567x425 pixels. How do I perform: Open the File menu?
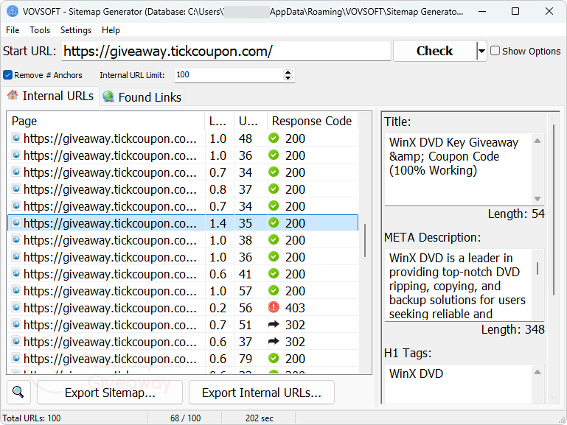click(x=13, y=30)
